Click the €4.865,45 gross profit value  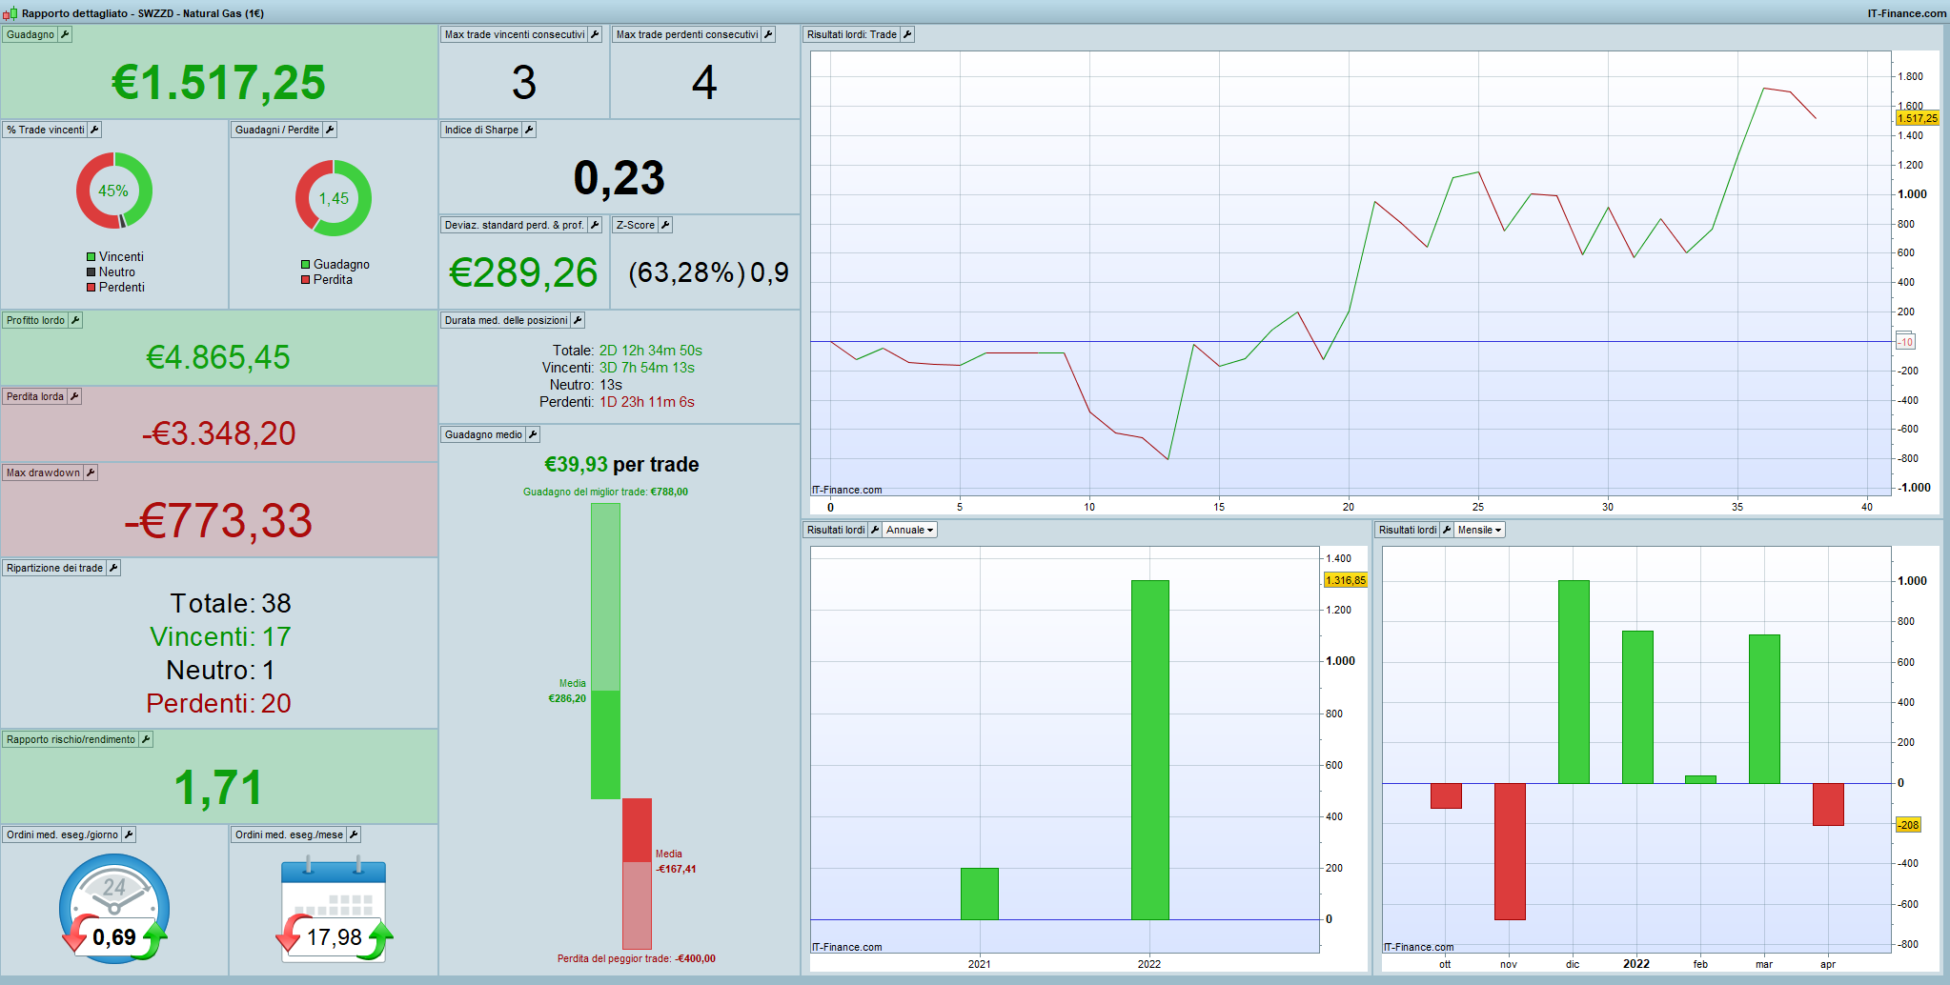tap(218, 357)
